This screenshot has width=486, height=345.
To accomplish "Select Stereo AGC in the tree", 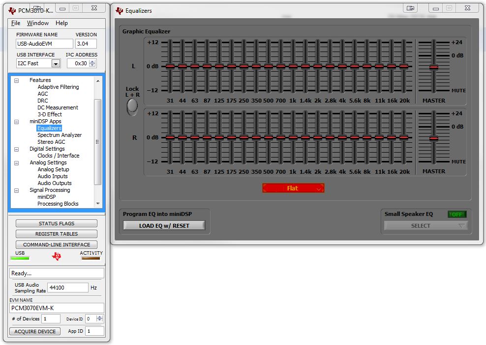I will pyautogui.click(x=51, y=142).
